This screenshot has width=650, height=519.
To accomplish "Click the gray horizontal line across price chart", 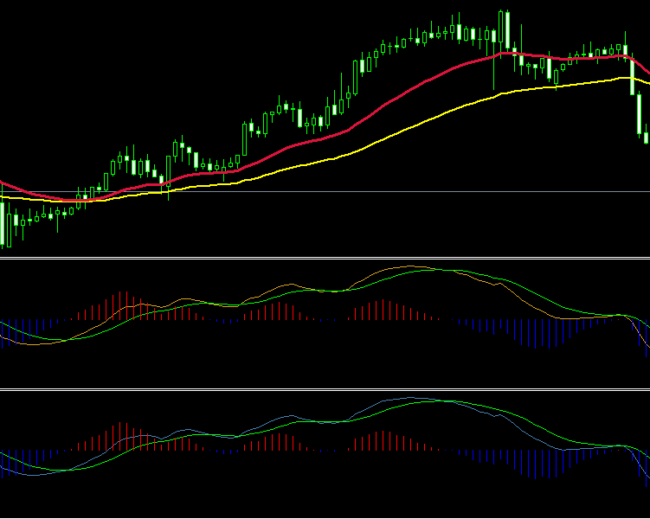I will 433,191.
